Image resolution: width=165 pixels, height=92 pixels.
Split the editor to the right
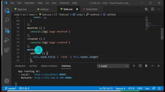click(x=152, y=9)
